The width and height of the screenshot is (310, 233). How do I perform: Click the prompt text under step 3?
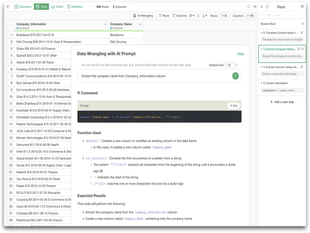tap(282, 56)
